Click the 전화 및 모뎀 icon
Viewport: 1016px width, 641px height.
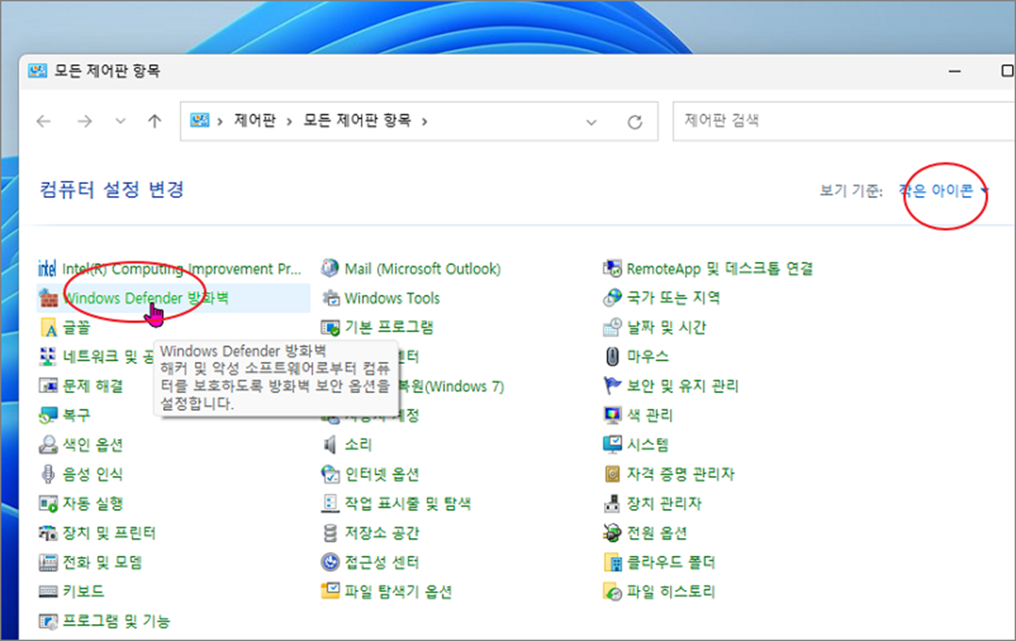coord(48,562)
